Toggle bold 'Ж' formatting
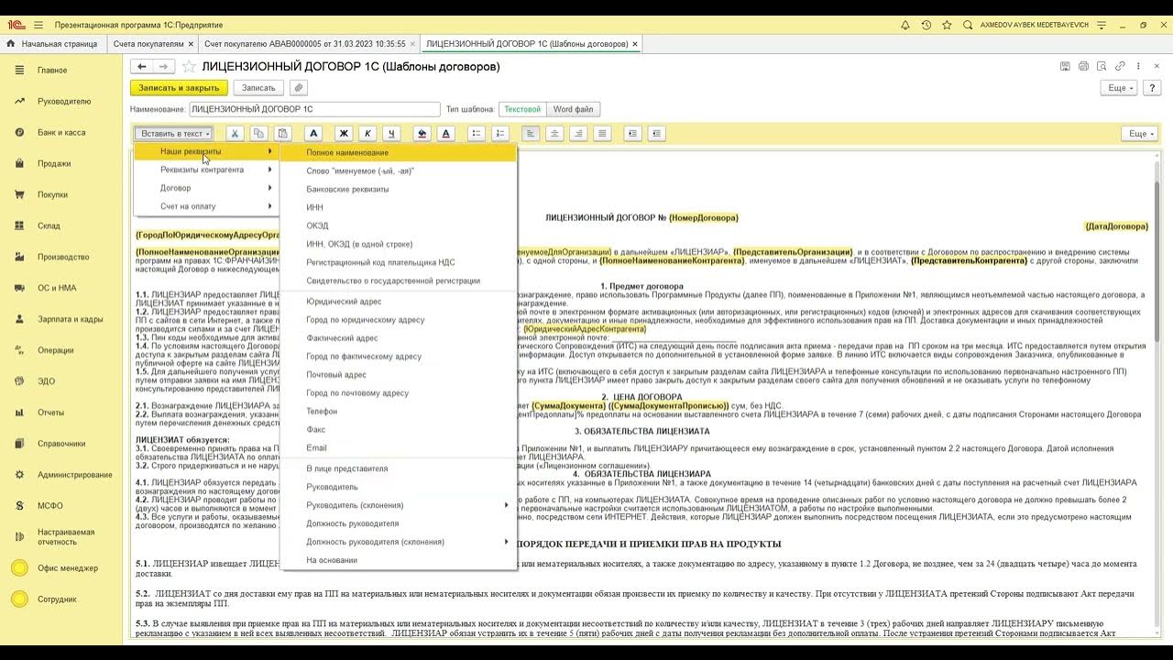 [x=344, y=134]
